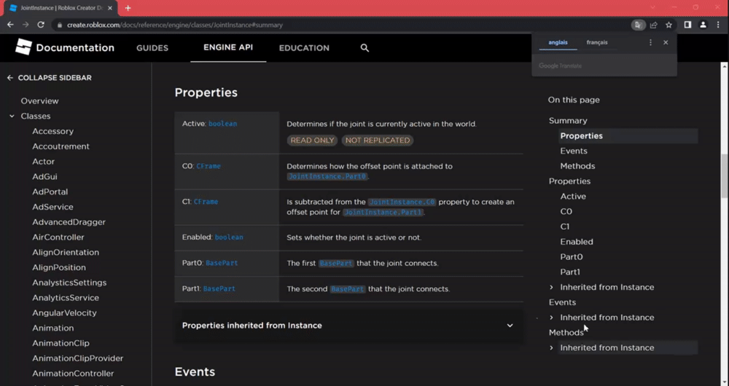This screenshot has width=729, height=386.
Task: Go back with the browser back arrow
Action: [10, 25]
